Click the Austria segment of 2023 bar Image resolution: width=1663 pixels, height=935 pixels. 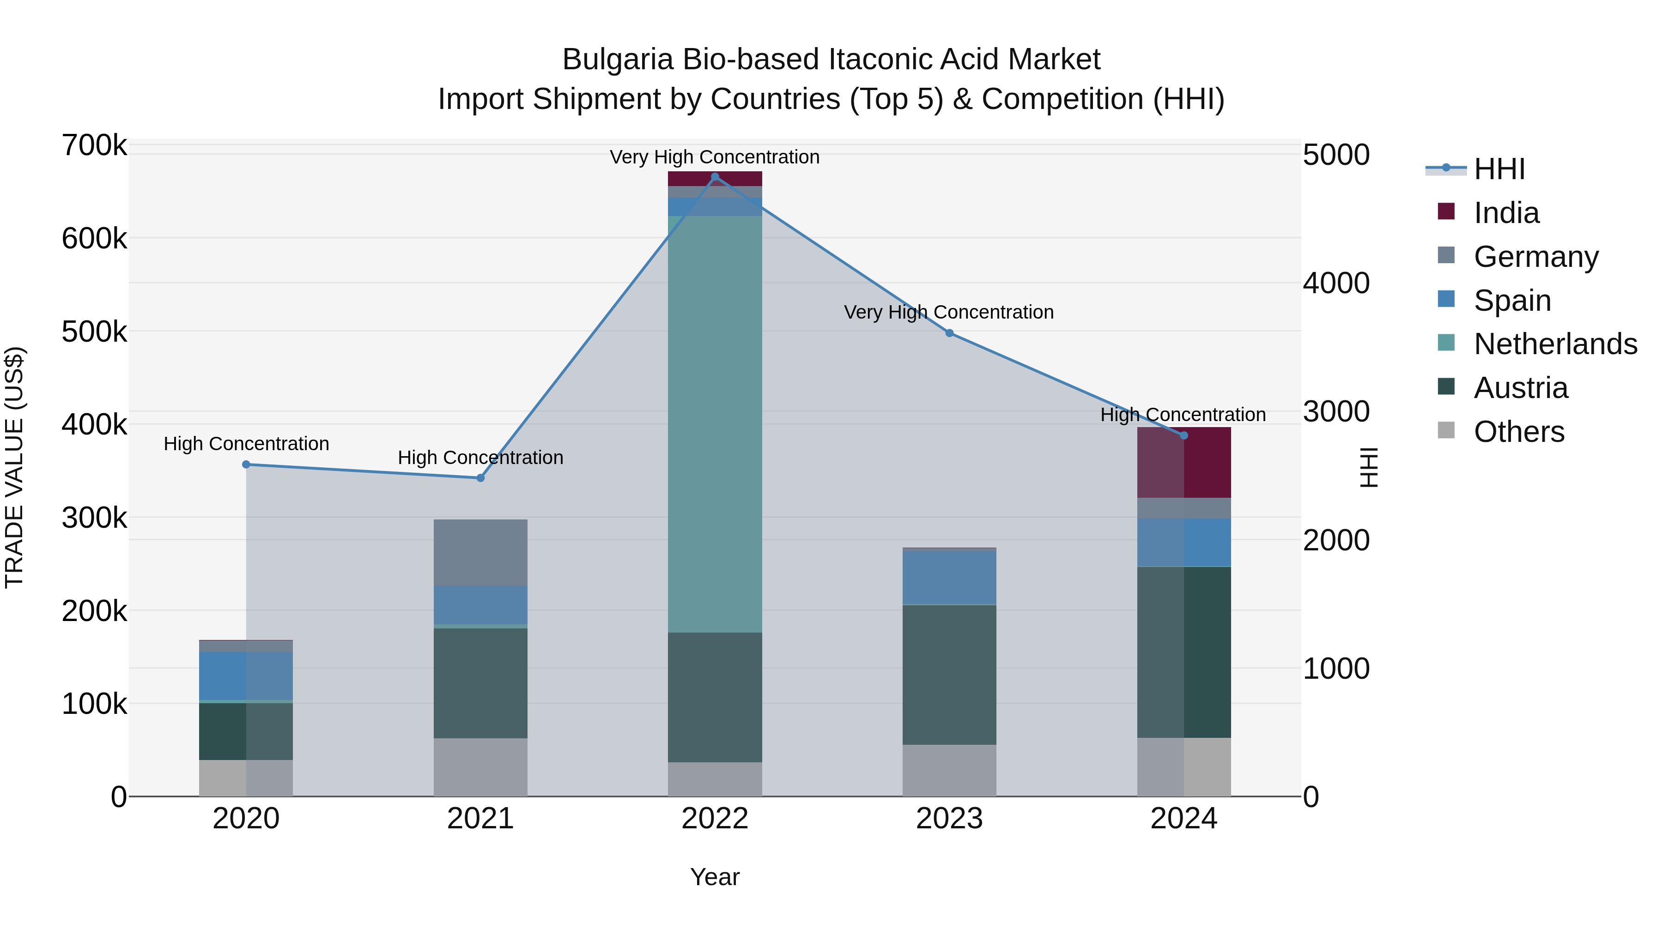[x=949, y=675]
